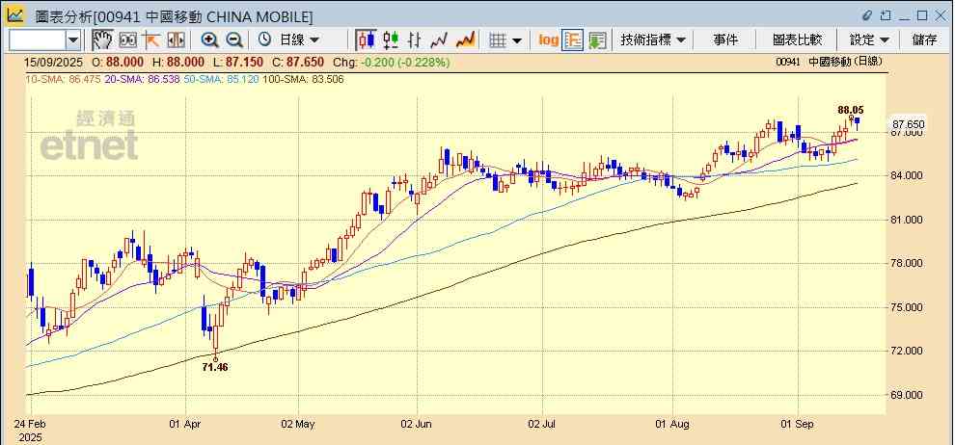Zoom out of the chart
The height and width of the screenshot is (445, 955).
(234, 40)
